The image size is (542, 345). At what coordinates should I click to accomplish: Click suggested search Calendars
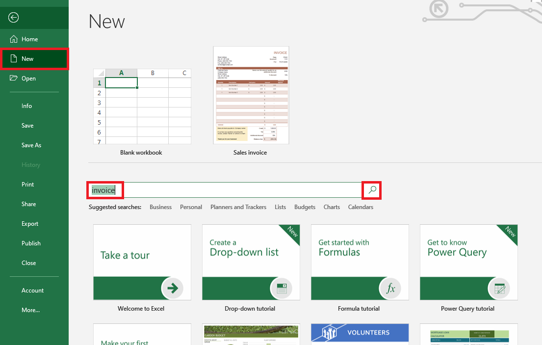point(361,207)
